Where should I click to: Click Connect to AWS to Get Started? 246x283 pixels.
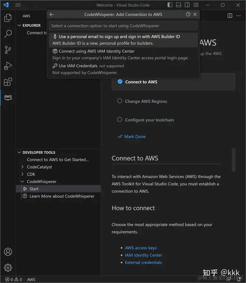coord(58,160)
